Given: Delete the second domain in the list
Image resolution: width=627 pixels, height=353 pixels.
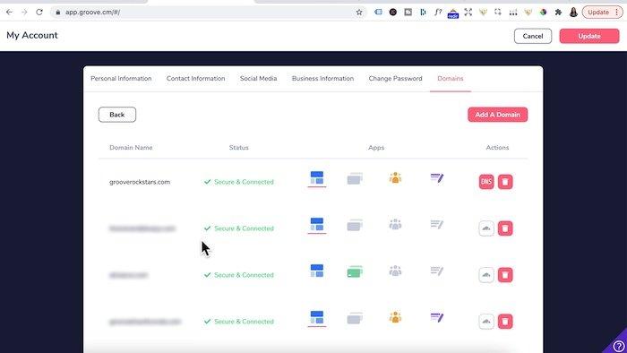Looking at the screenshot, I should [x=505, y=228].
